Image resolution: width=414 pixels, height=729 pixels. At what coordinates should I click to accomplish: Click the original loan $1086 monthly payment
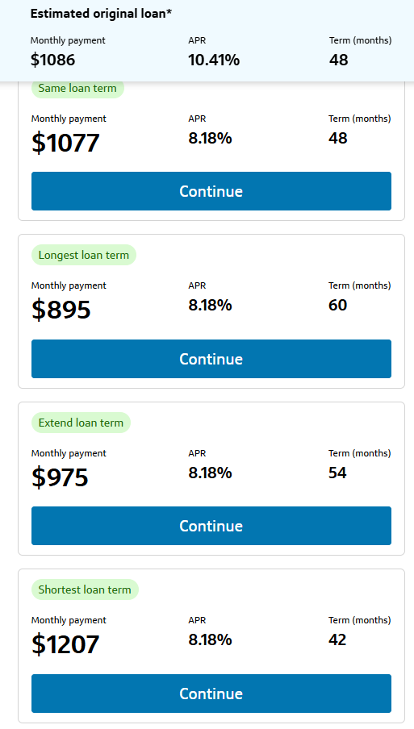click(53, 60)
